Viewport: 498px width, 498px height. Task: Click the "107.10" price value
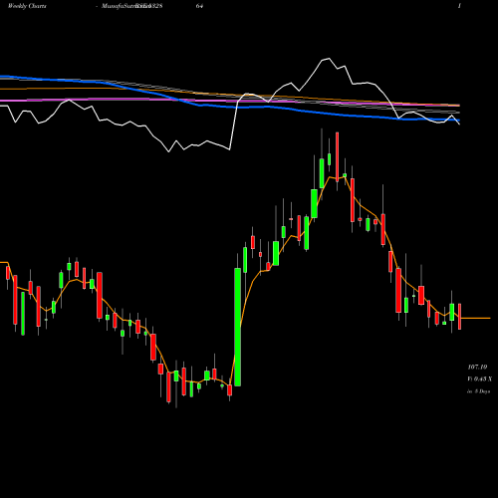tap(477, 367)
